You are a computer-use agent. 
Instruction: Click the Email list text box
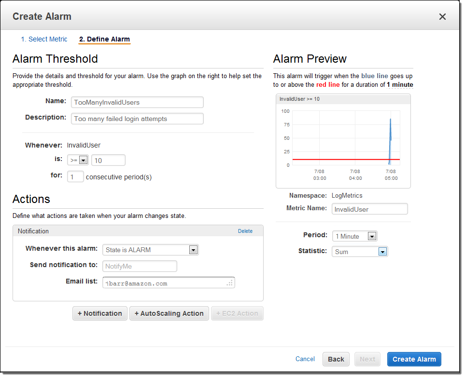pyautogui.click(x=168, y=283)
